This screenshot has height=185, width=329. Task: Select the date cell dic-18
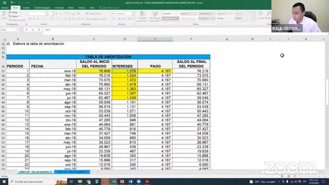coord(53,120)
